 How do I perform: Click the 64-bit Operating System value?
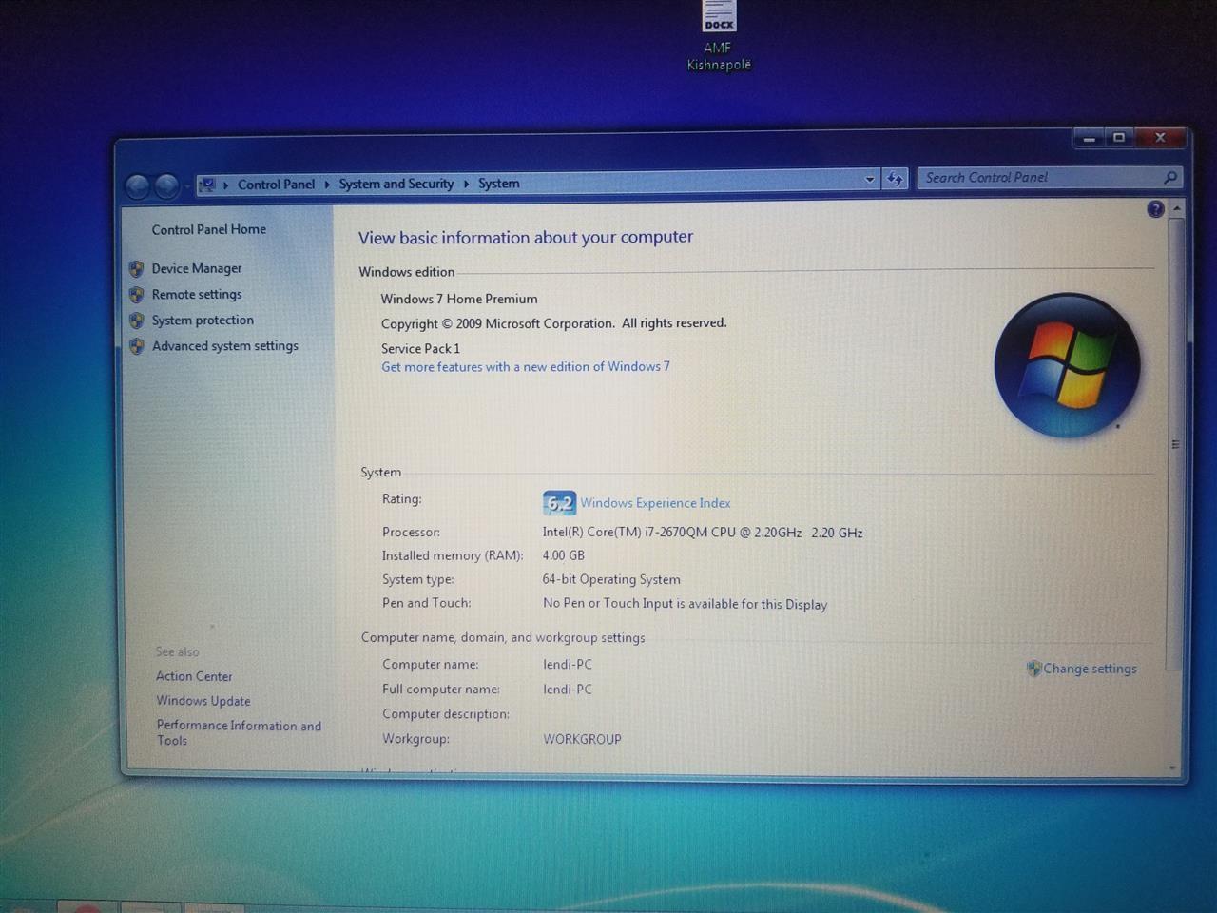(611, 579)
